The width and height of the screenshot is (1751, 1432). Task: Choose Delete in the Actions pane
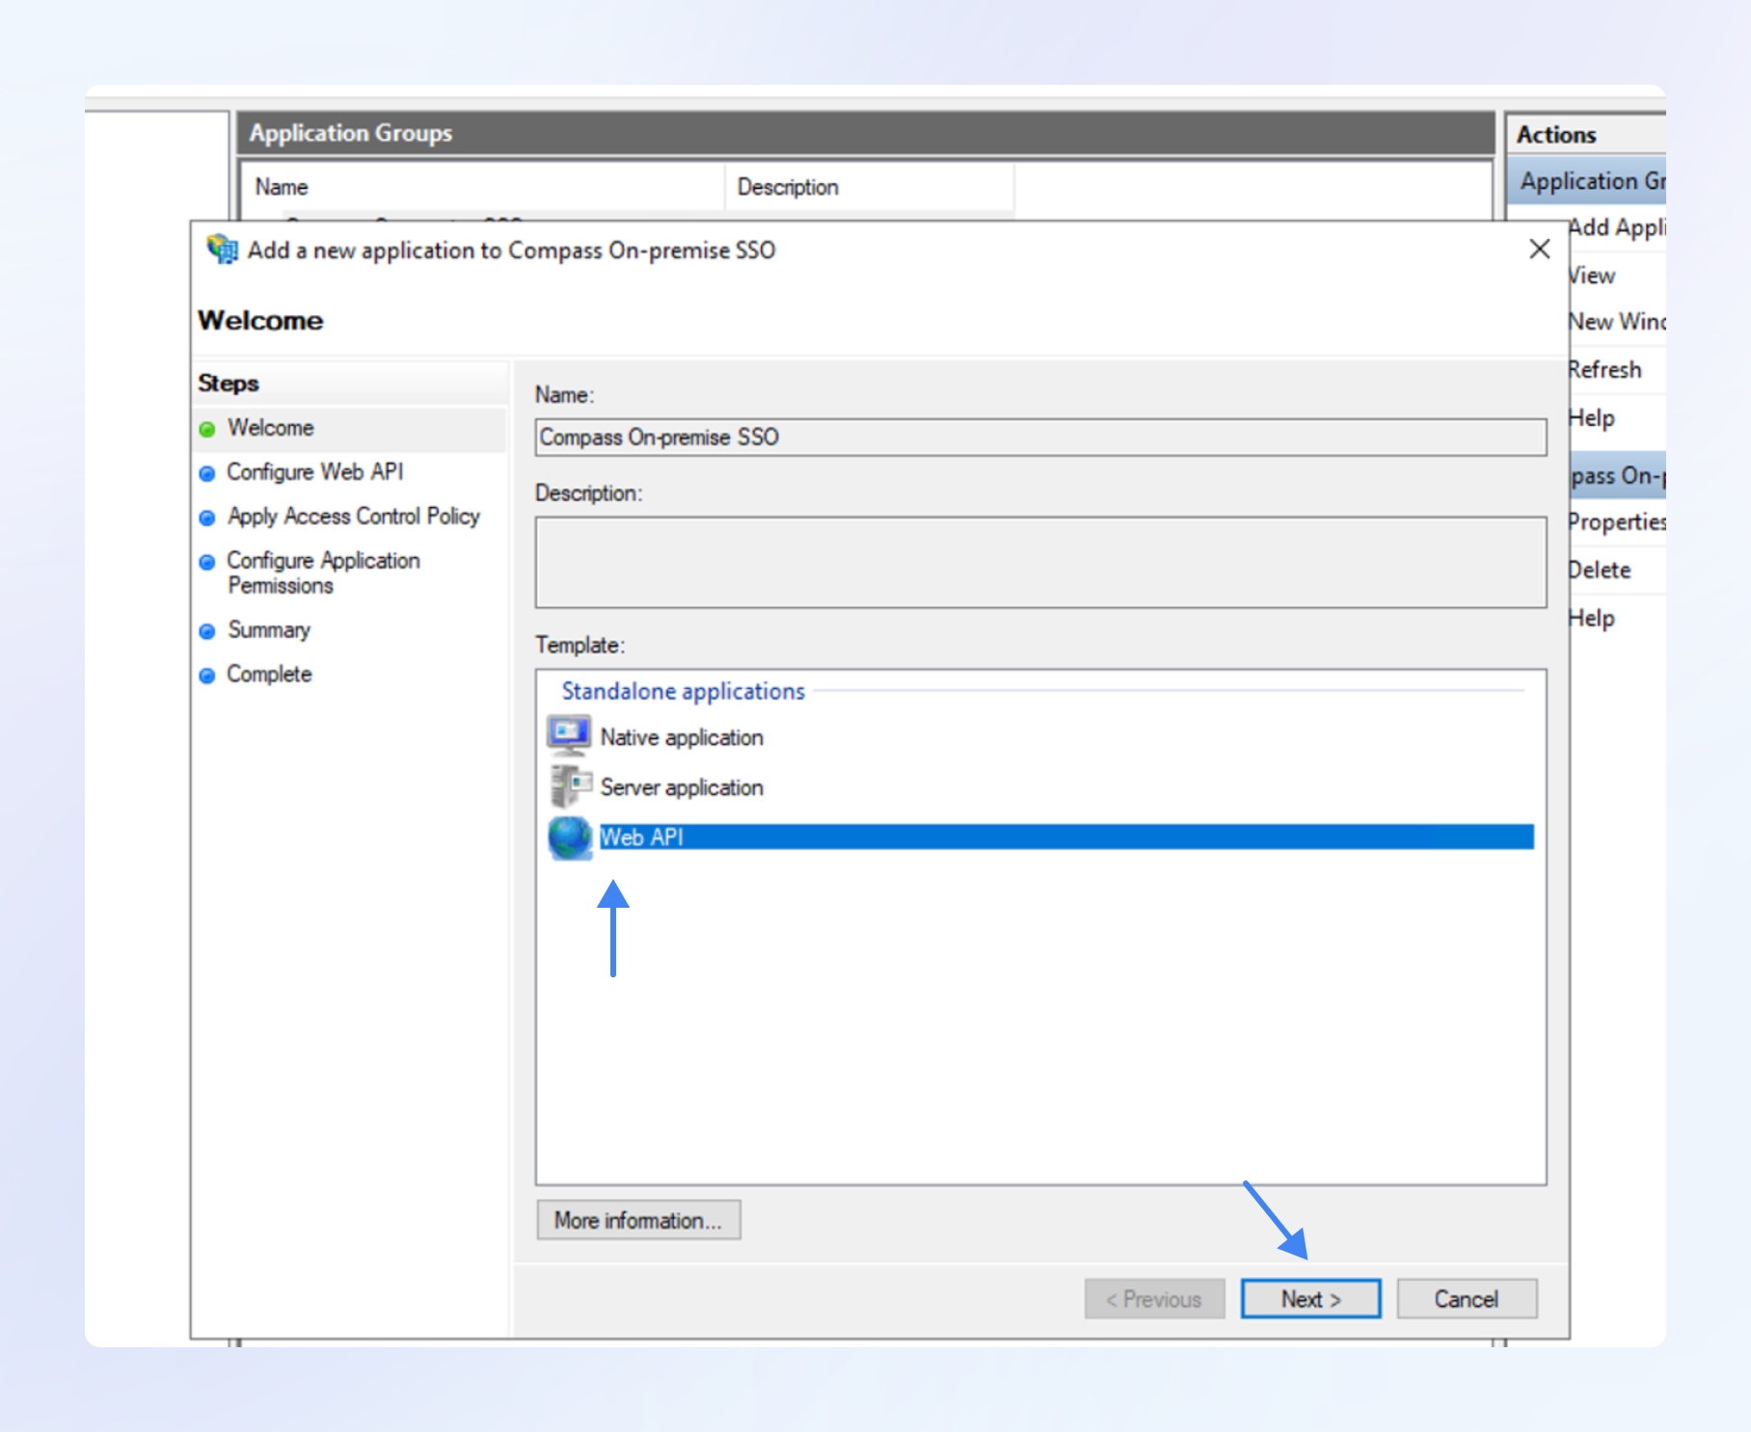[x=1601, y=570]
